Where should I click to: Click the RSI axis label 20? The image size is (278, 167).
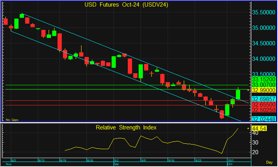(x=256, y=152)
